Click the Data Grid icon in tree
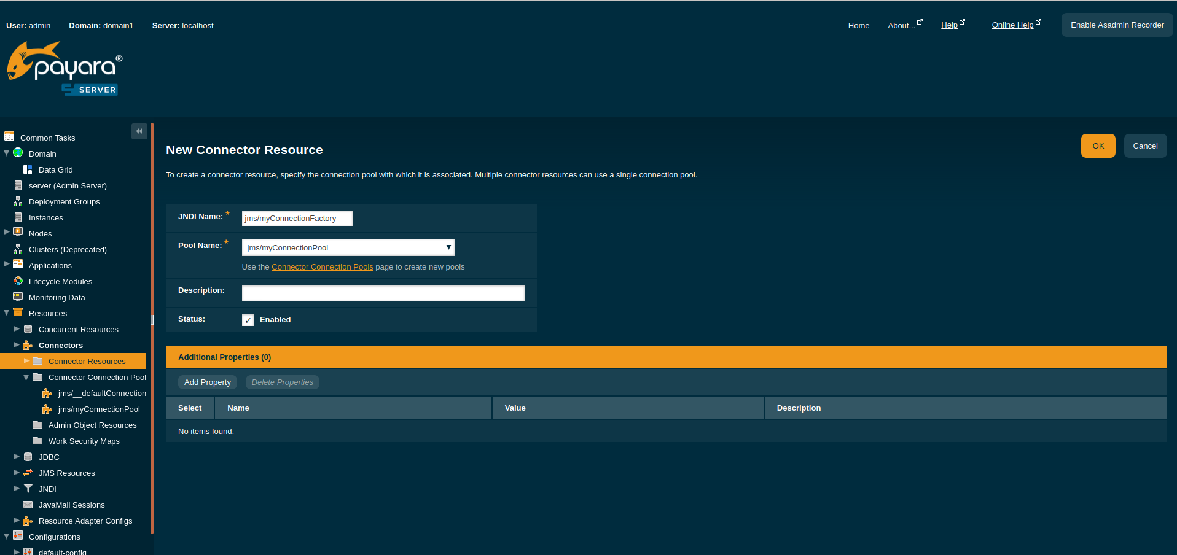1177x555 pixels. pyautogui.click(x=28, y=169)
